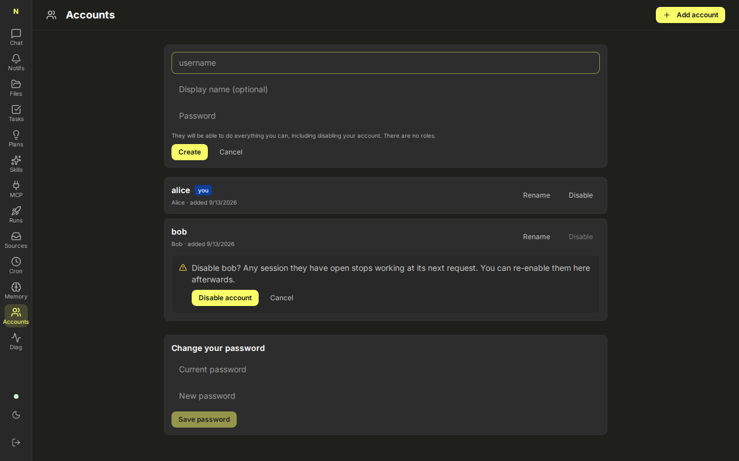Click the Create button
This screenshot has width=739, height=461.
189,152
